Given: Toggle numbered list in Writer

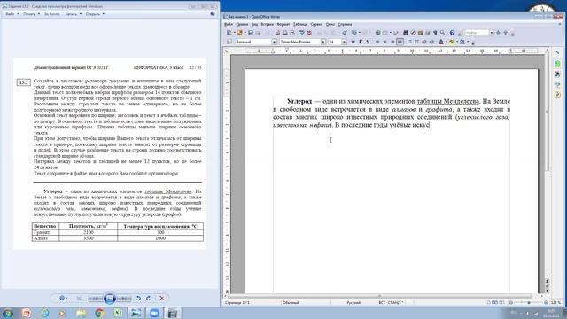Looking at the screenshot, I should pos(409,42).
